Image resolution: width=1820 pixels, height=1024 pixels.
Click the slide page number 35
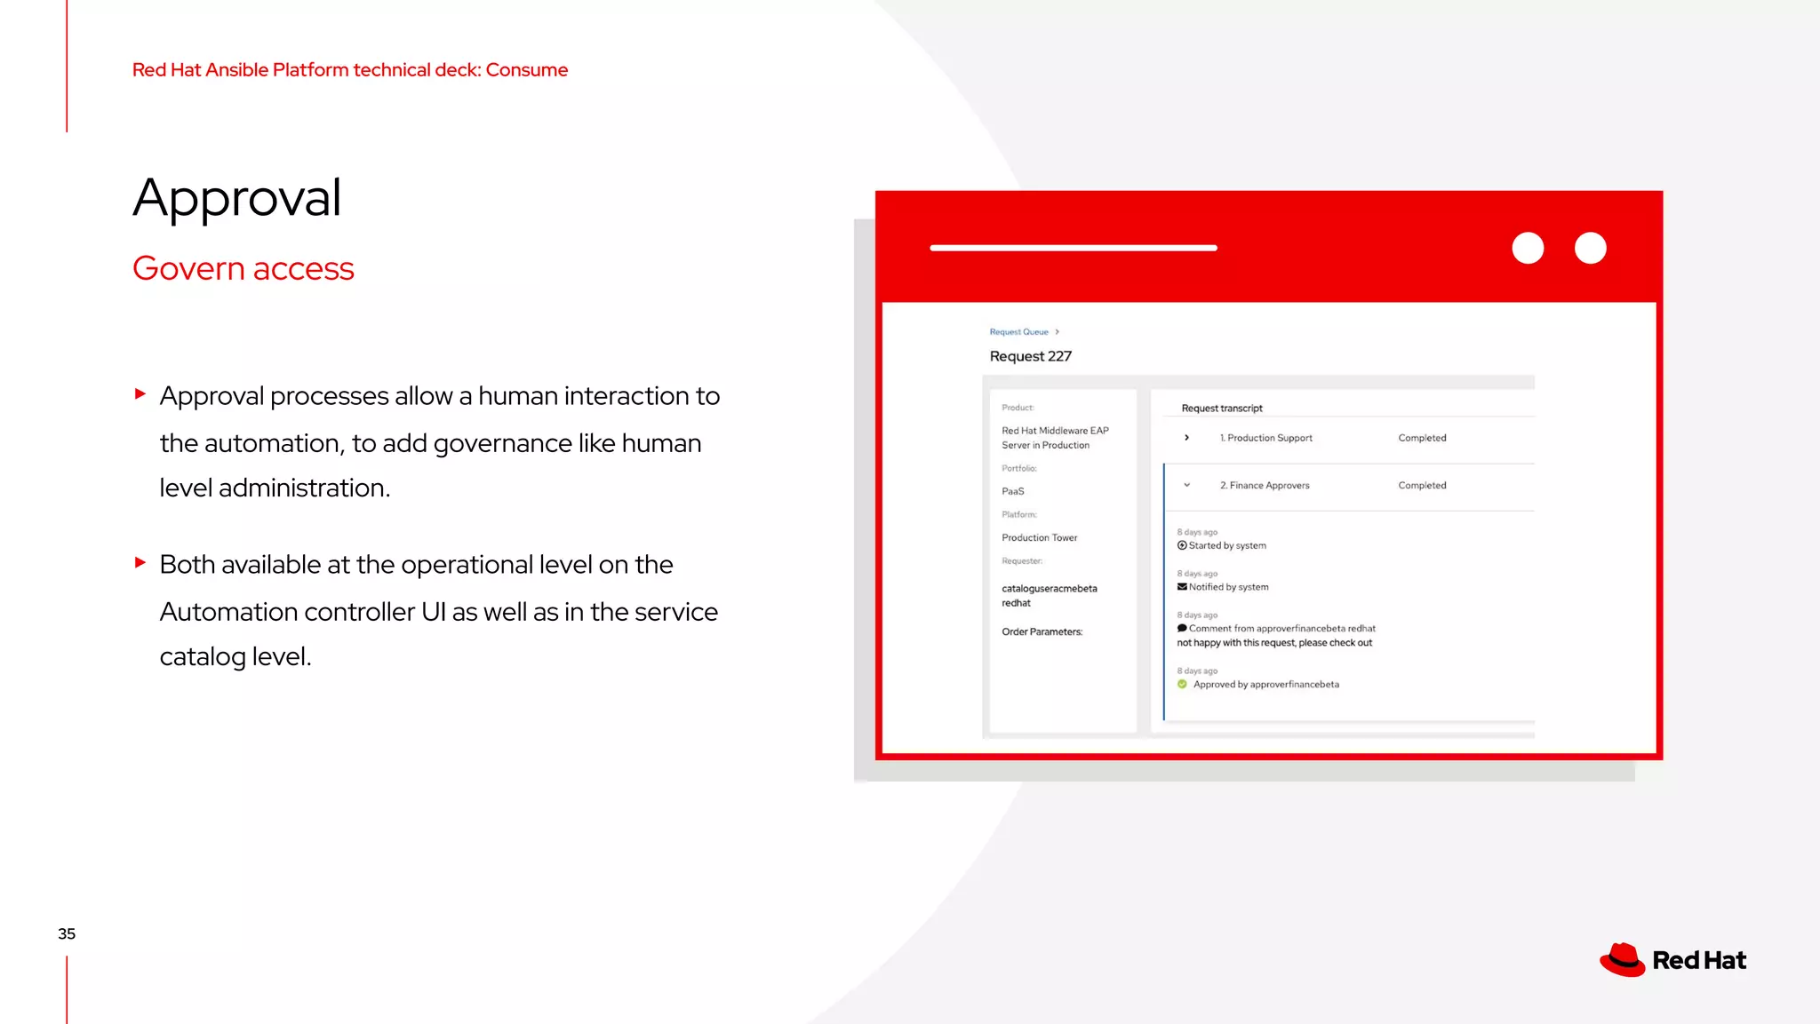[67, 933]
